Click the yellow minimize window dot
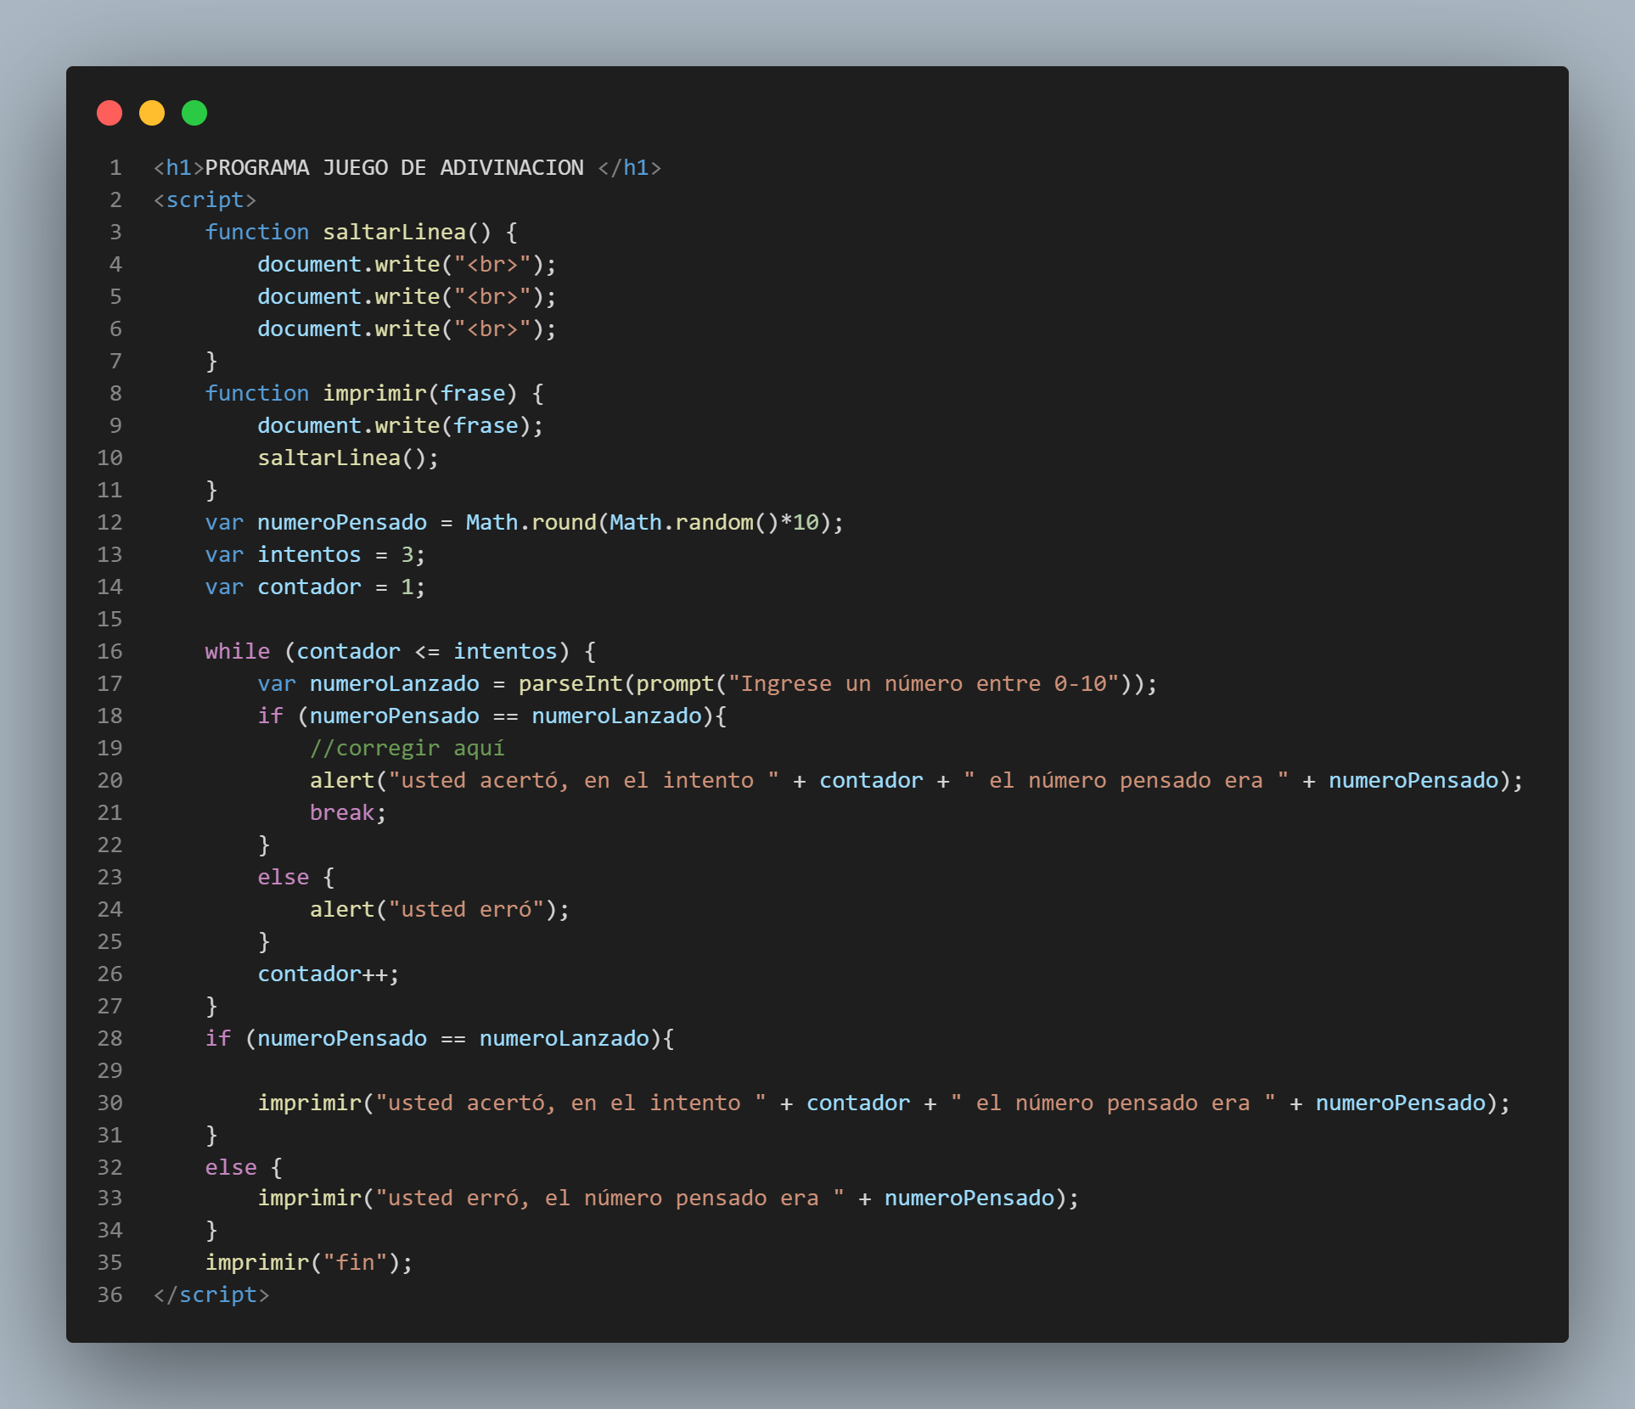 (x=152, y=113)
